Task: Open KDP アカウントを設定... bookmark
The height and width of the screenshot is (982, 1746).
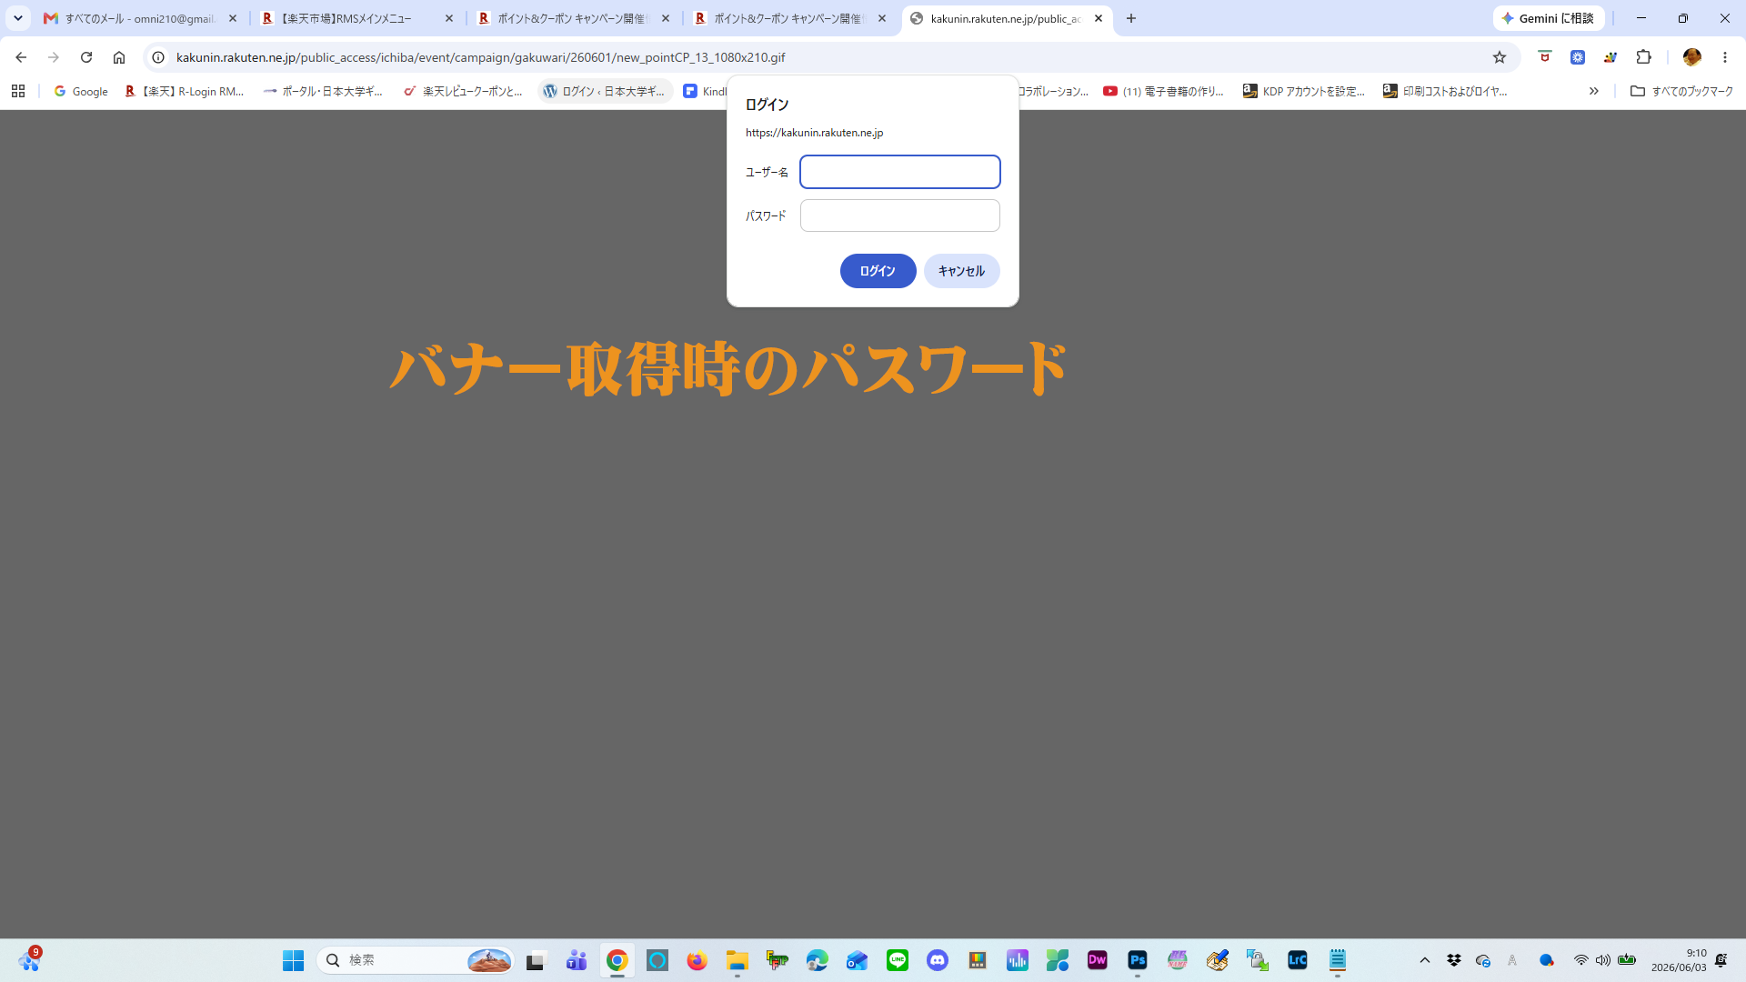Action: [x=1304, y=91]
